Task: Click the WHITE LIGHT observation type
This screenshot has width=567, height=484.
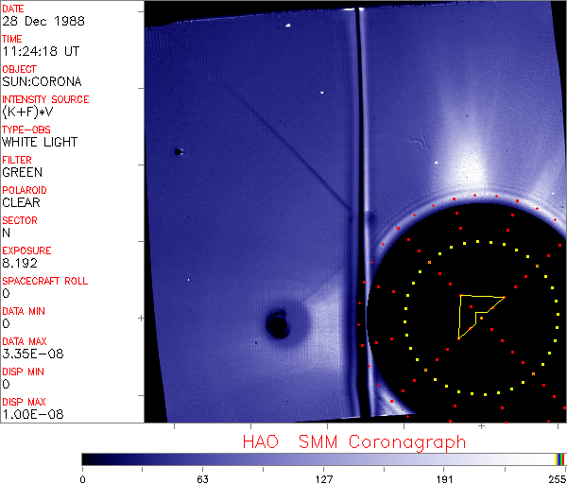Action: coord(40,142)
